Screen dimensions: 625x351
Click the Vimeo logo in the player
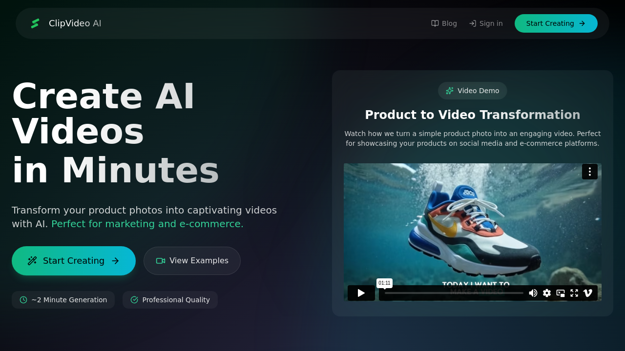point(588,293)
